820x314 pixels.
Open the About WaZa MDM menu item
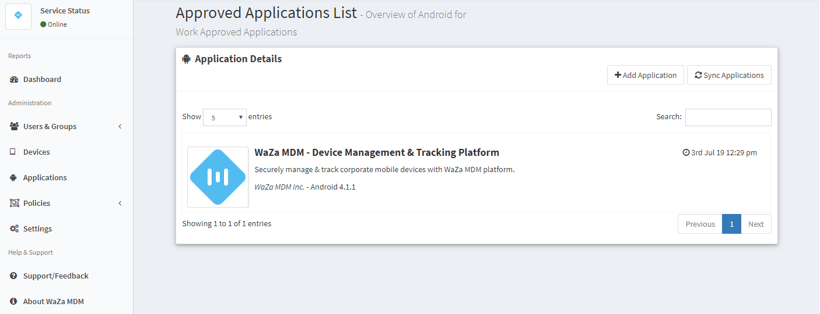66,301
